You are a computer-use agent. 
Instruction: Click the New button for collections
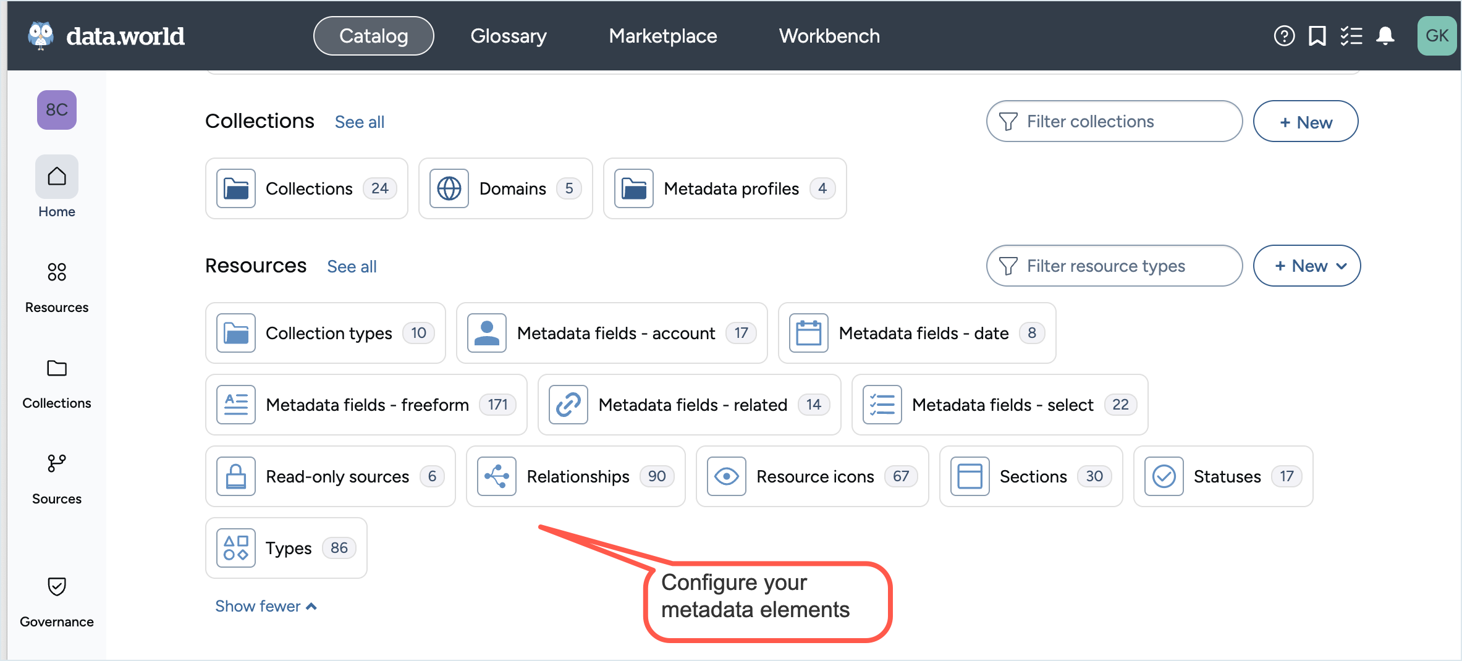tap(1306, 121)
